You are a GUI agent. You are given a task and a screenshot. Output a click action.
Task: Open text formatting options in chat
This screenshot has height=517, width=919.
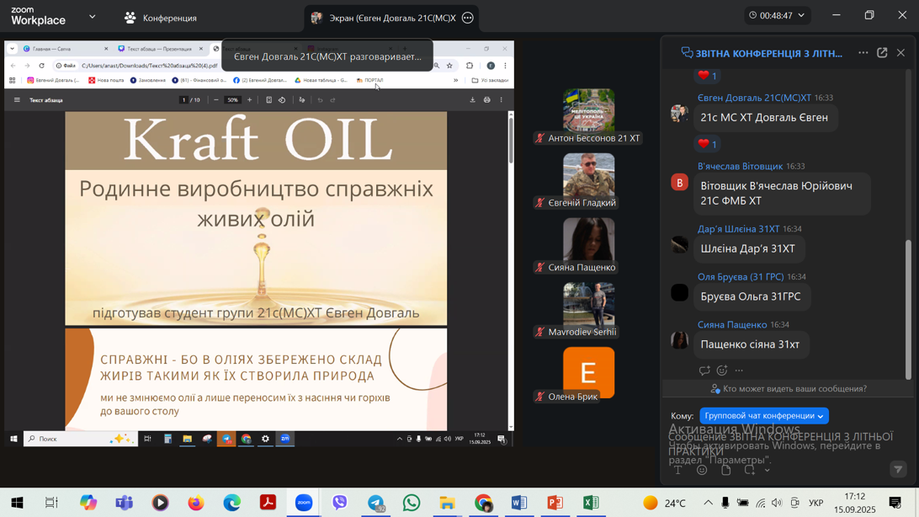(x=677, y=471)
